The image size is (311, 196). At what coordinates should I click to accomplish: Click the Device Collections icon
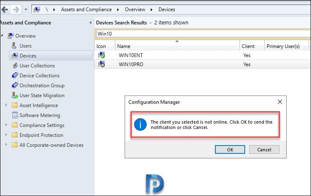15,75
